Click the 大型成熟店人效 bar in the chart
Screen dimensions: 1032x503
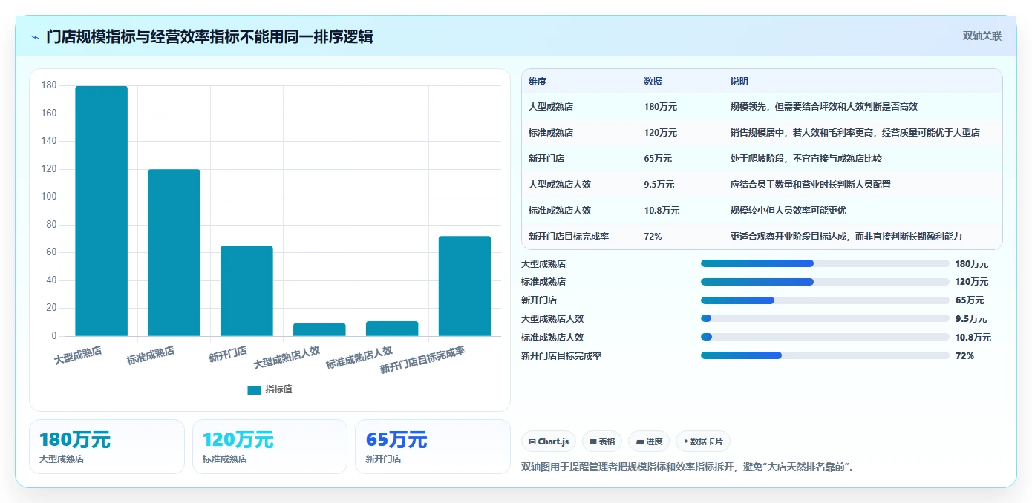pyautogui.click(x=319, y=329)
